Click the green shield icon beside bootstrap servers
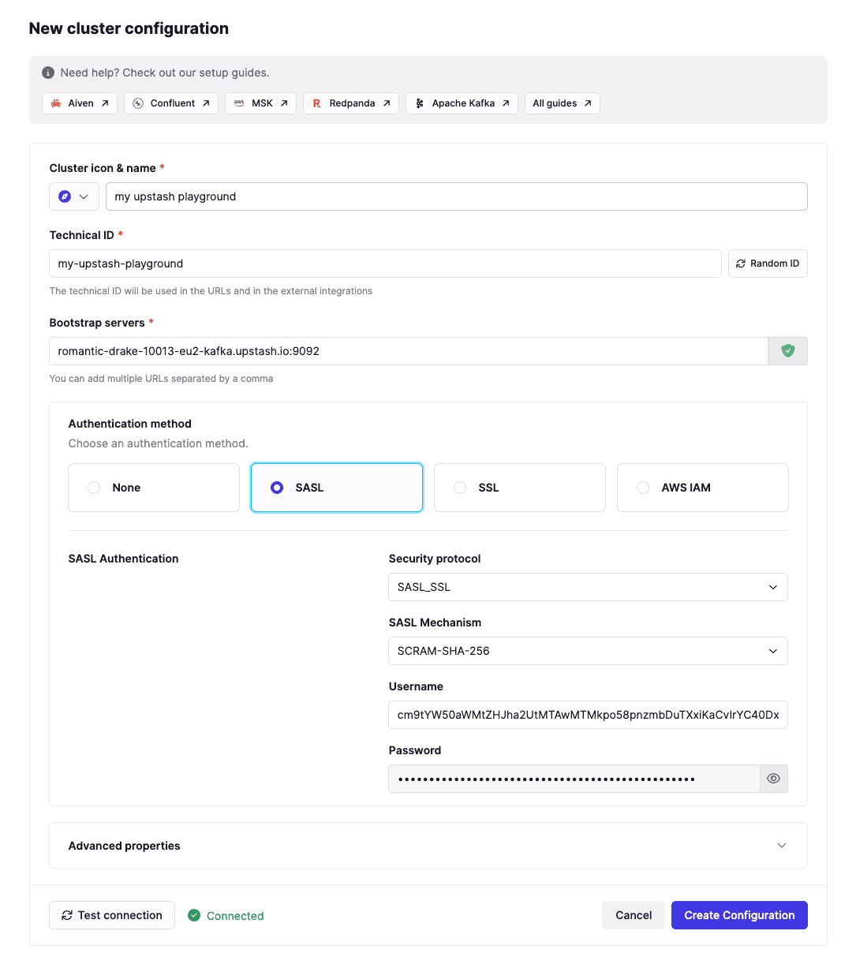856x972 pixels. click(x=787, y=351)
